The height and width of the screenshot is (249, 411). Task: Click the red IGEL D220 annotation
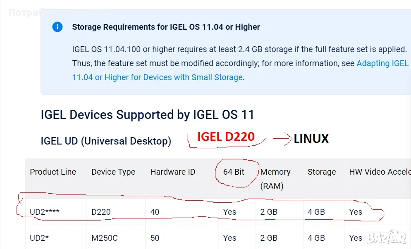click(x=226, y=137)
